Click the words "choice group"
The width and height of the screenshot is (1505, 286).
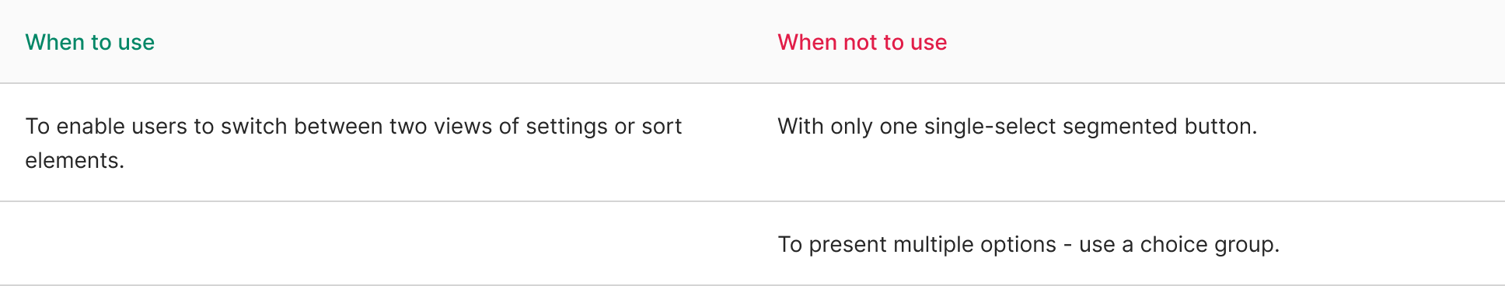[x=1210, y=244]
